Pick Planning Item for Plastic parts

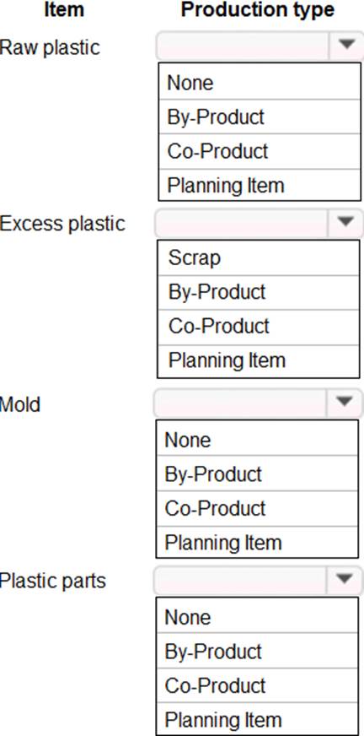[257, 718]
